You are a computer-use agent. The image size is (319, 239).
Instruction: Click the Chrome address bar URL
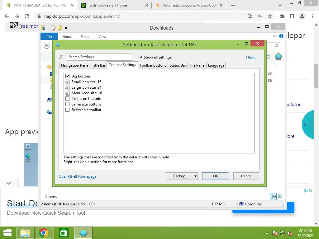coord(82,16)
